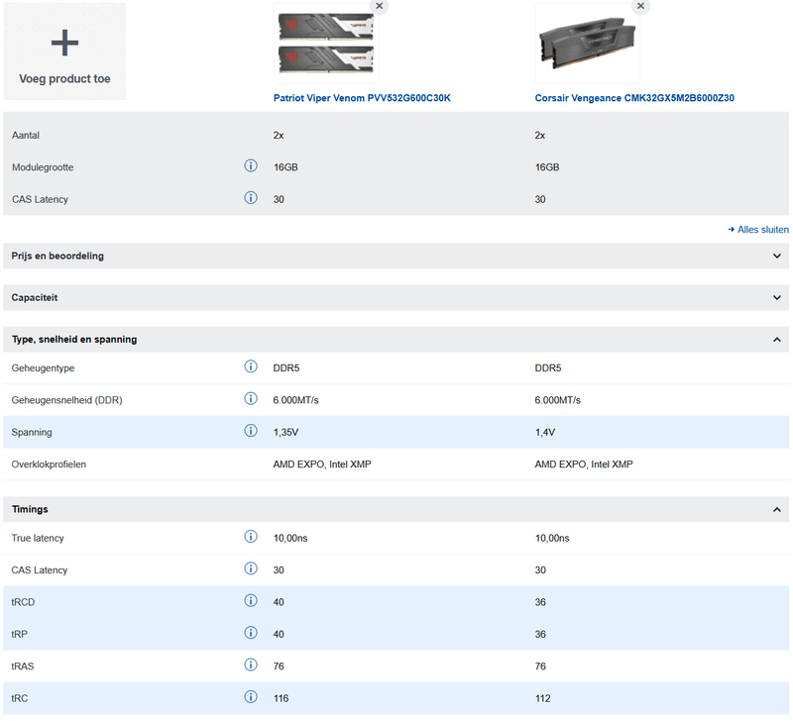The width and height of the screenshot is (793, 721).
Task: Click Voeg product toe label
Action: coord(64,79)
